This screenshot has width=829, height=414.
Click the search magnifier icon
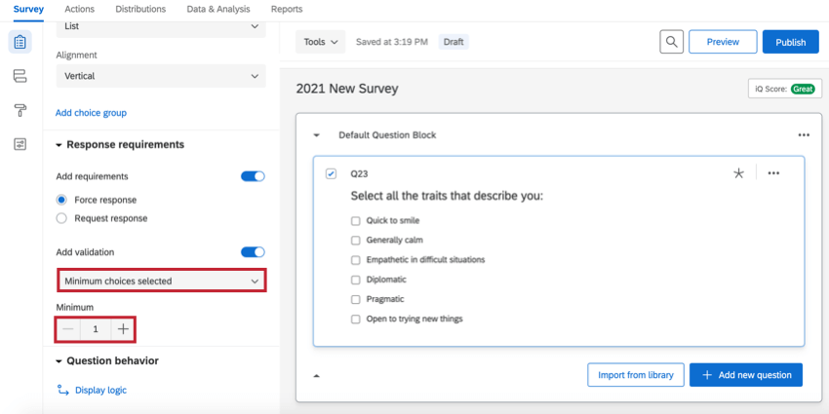671,42
